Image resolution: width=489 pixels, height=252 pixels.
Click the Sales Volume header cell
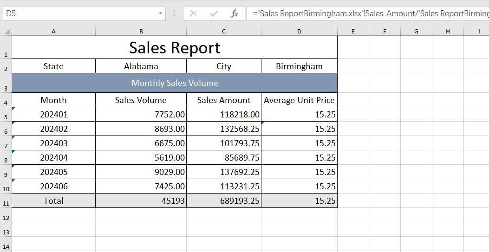(141, 100)
